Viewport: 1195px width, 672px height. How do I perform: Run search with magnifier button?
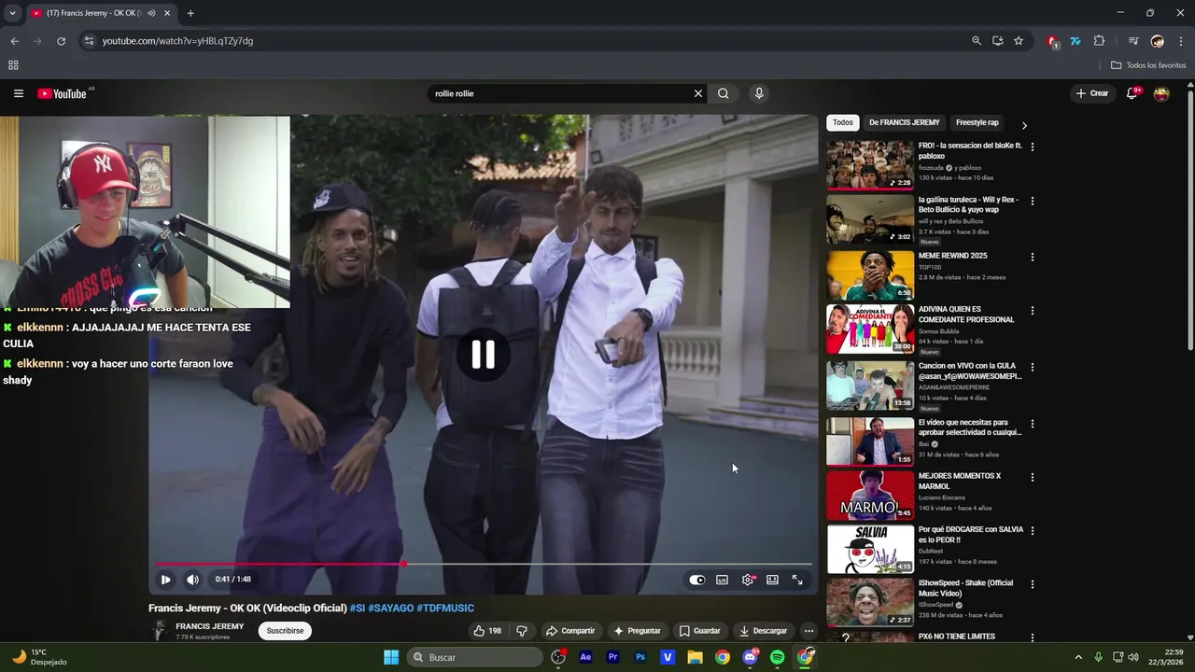click(x=723, y=93)
